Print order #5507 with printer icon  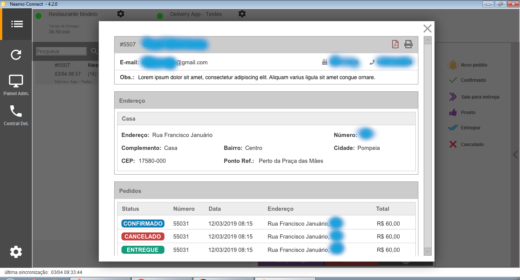click(x=408, y=44)
